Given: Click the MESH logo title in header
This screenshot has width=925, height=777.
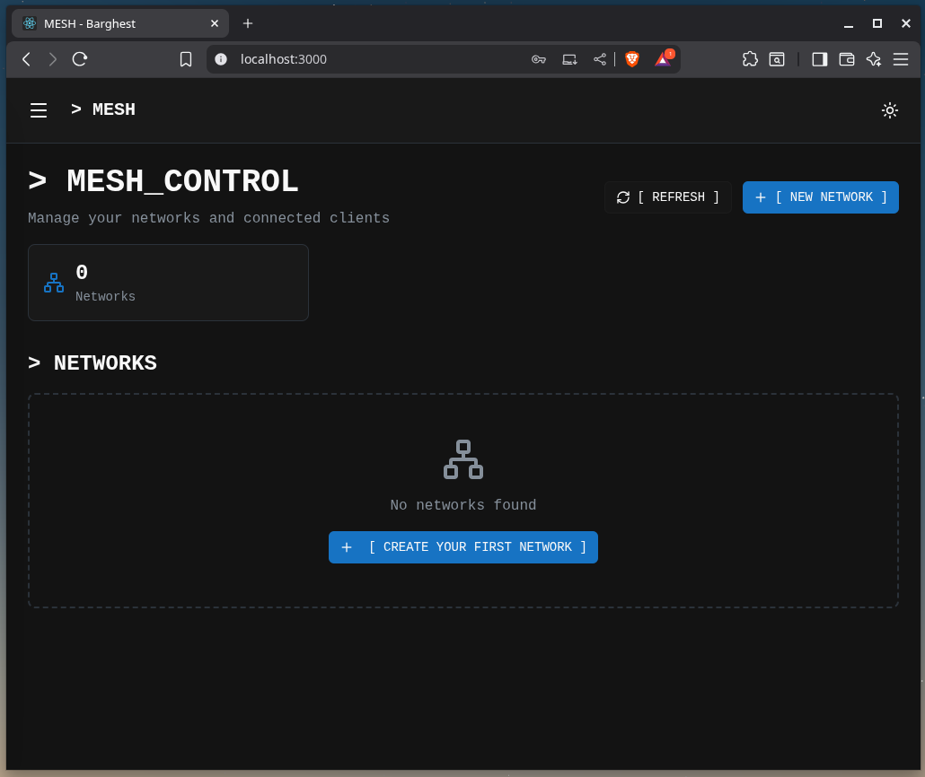Looking at the screenshot, I should (x=103, y=109).
